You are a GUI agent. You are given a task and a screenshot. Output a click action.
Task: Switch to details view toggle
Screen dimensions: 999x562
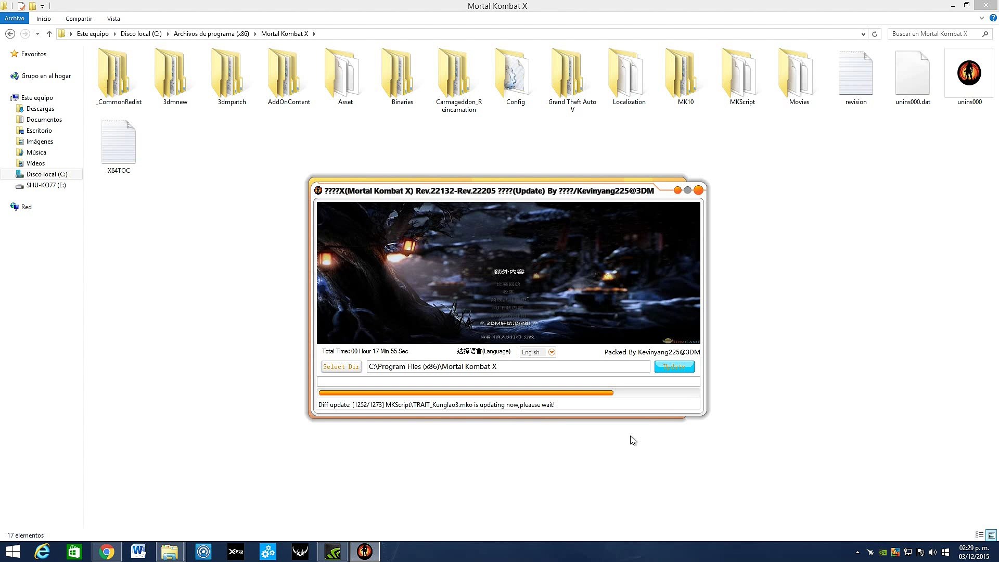(x=979, y=535)
